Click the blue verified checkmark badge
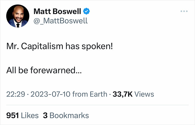195x125 pixels. [87, 11]
